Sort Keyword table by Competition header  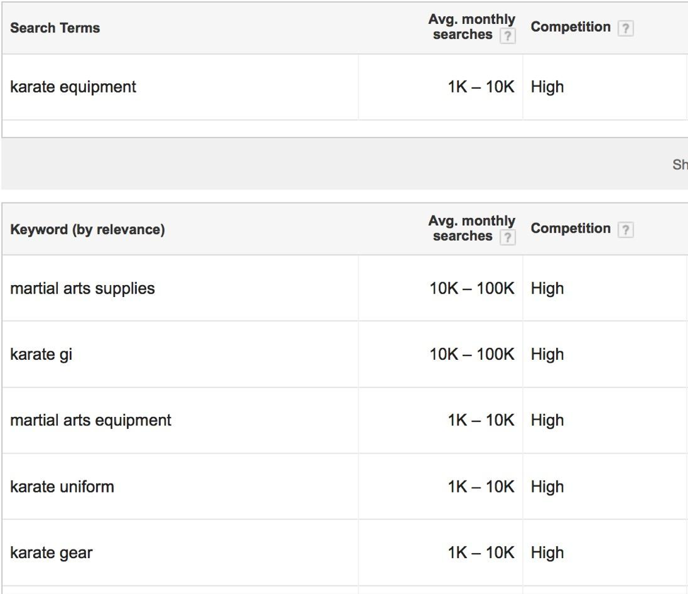coord(570,229)
